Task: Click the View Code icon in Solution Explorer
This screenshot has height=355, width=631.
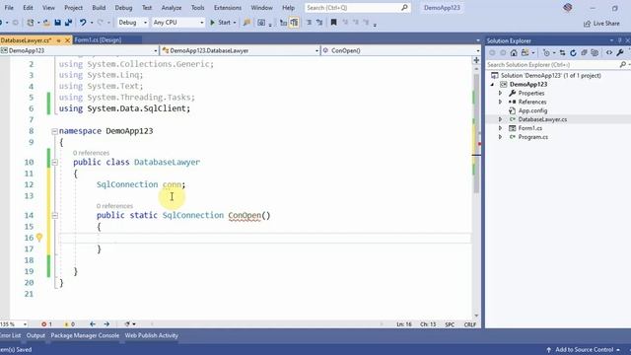Action: coord(609,52)
